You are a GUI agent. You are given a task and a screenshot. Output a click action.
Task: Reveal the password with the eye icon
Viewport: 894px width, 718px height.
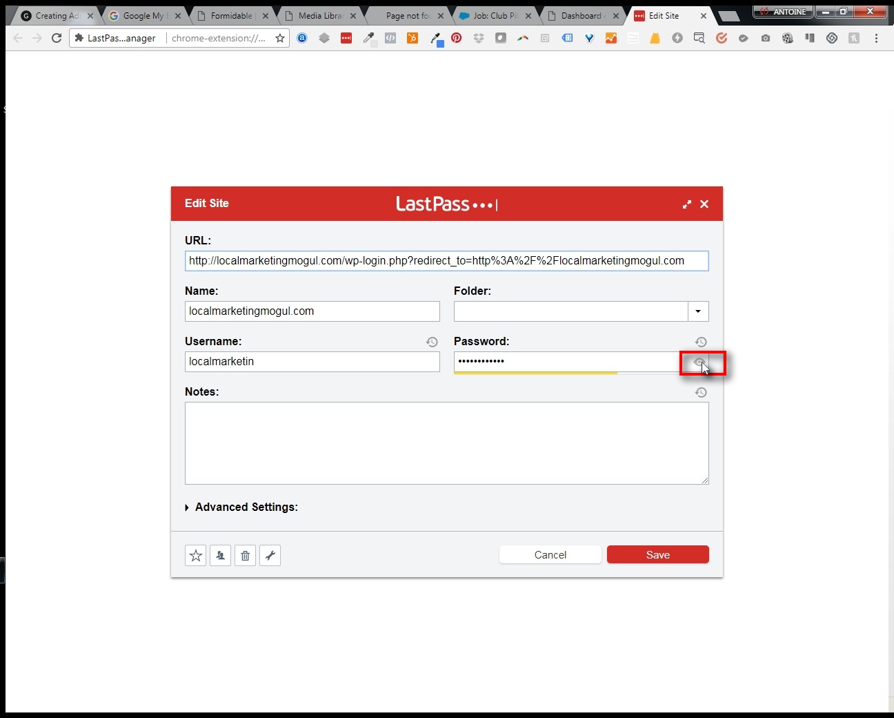point(699,362)
